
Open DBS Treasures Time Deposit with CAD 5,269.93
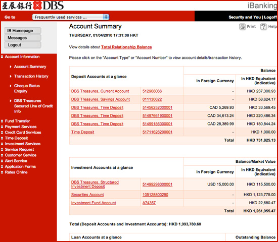click(97, 107)
